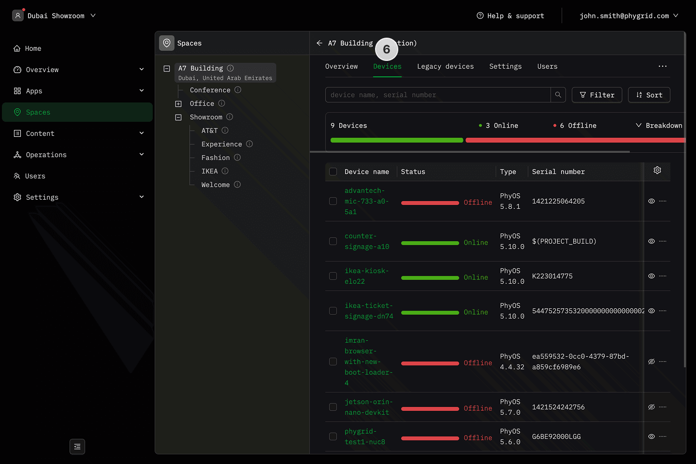
Task: Collapse the sidebar with bottom menu icon
Action: pos(77,447)
